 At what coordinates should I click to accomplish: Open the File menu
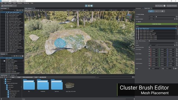[2, 3]
